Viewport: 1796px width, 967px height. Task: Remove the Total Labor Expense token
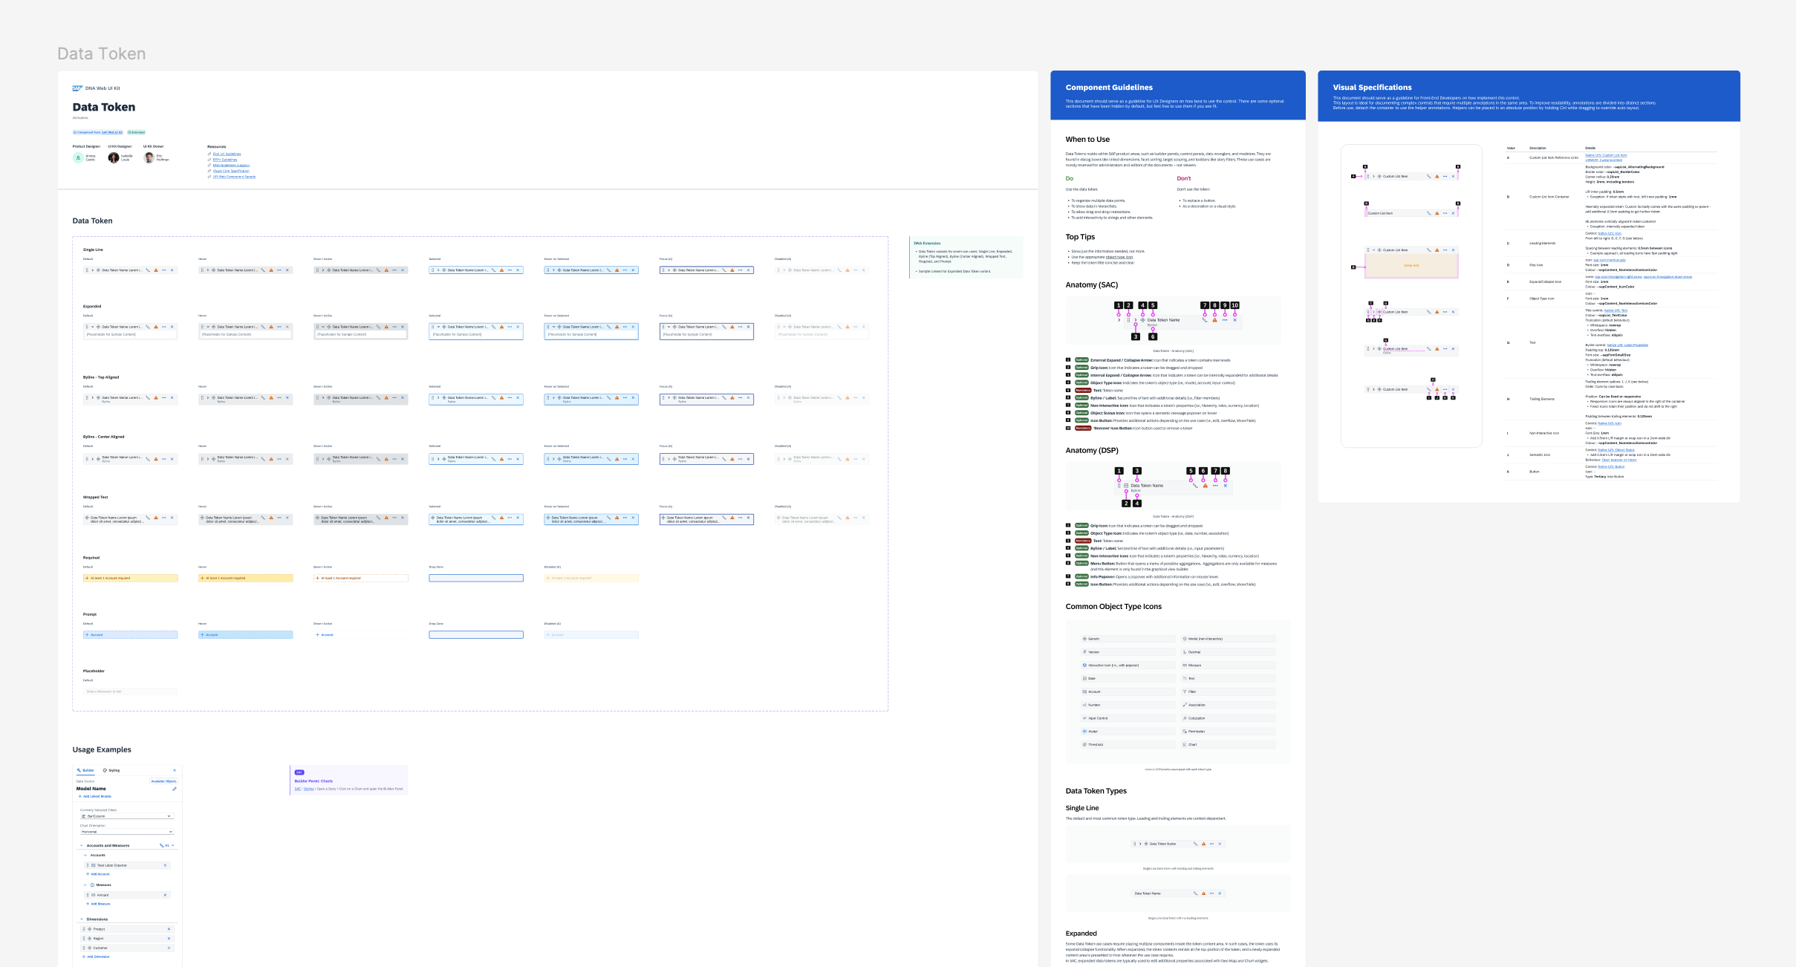coord(165,865)
